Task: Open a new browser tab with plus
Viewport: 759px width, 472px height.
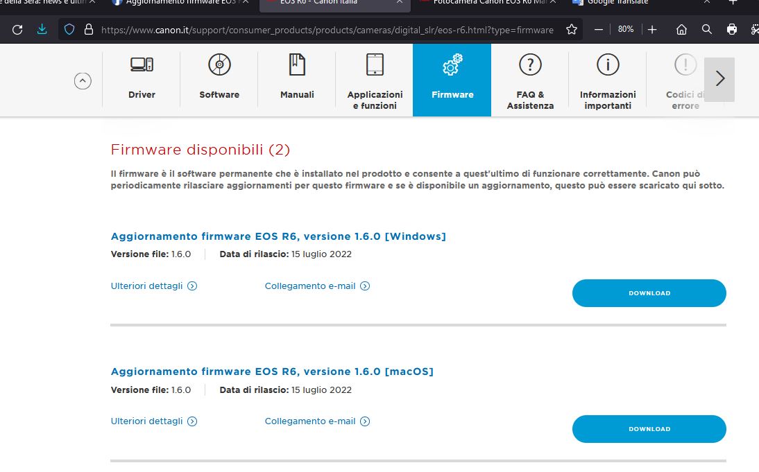Action: pyautogui.click(x=733, y=2)
